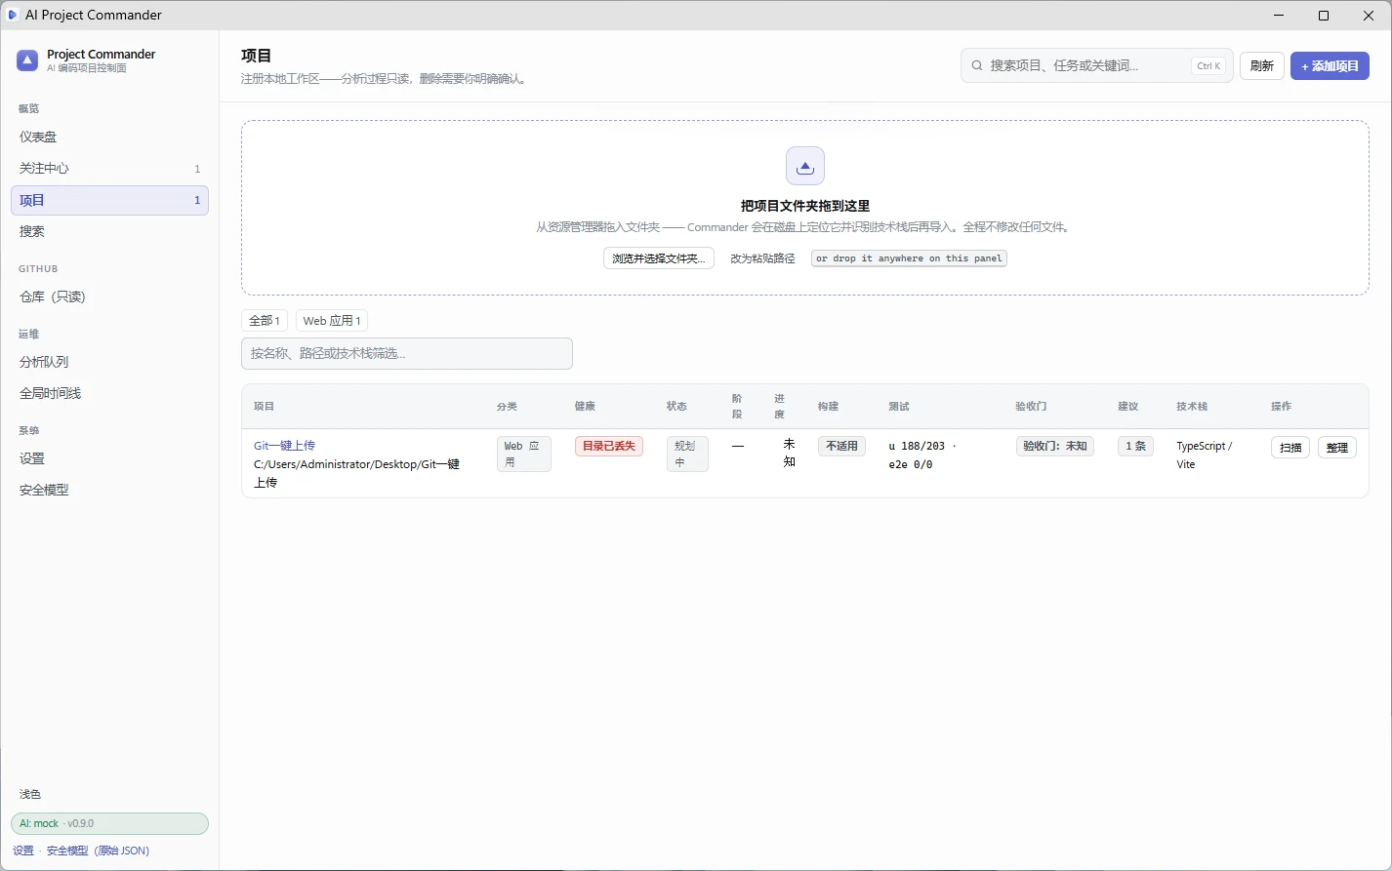Open 搜索 in the sidebar

click(x=109, y=231)
